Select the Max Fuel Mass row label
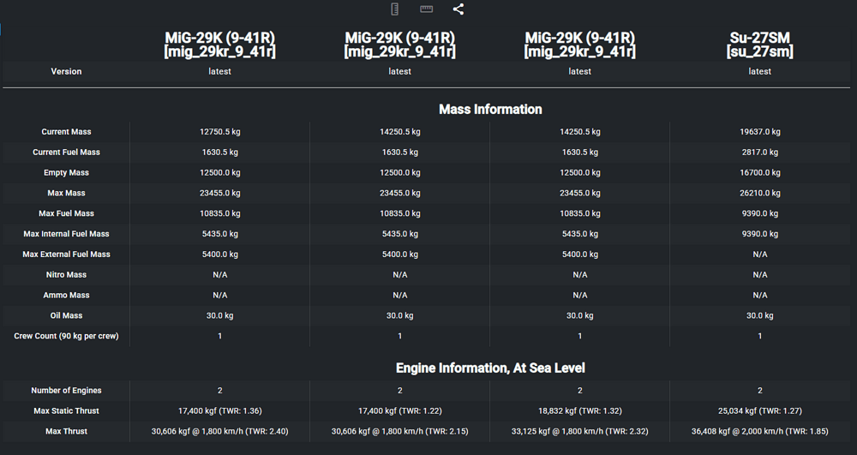 click(66, 213)
